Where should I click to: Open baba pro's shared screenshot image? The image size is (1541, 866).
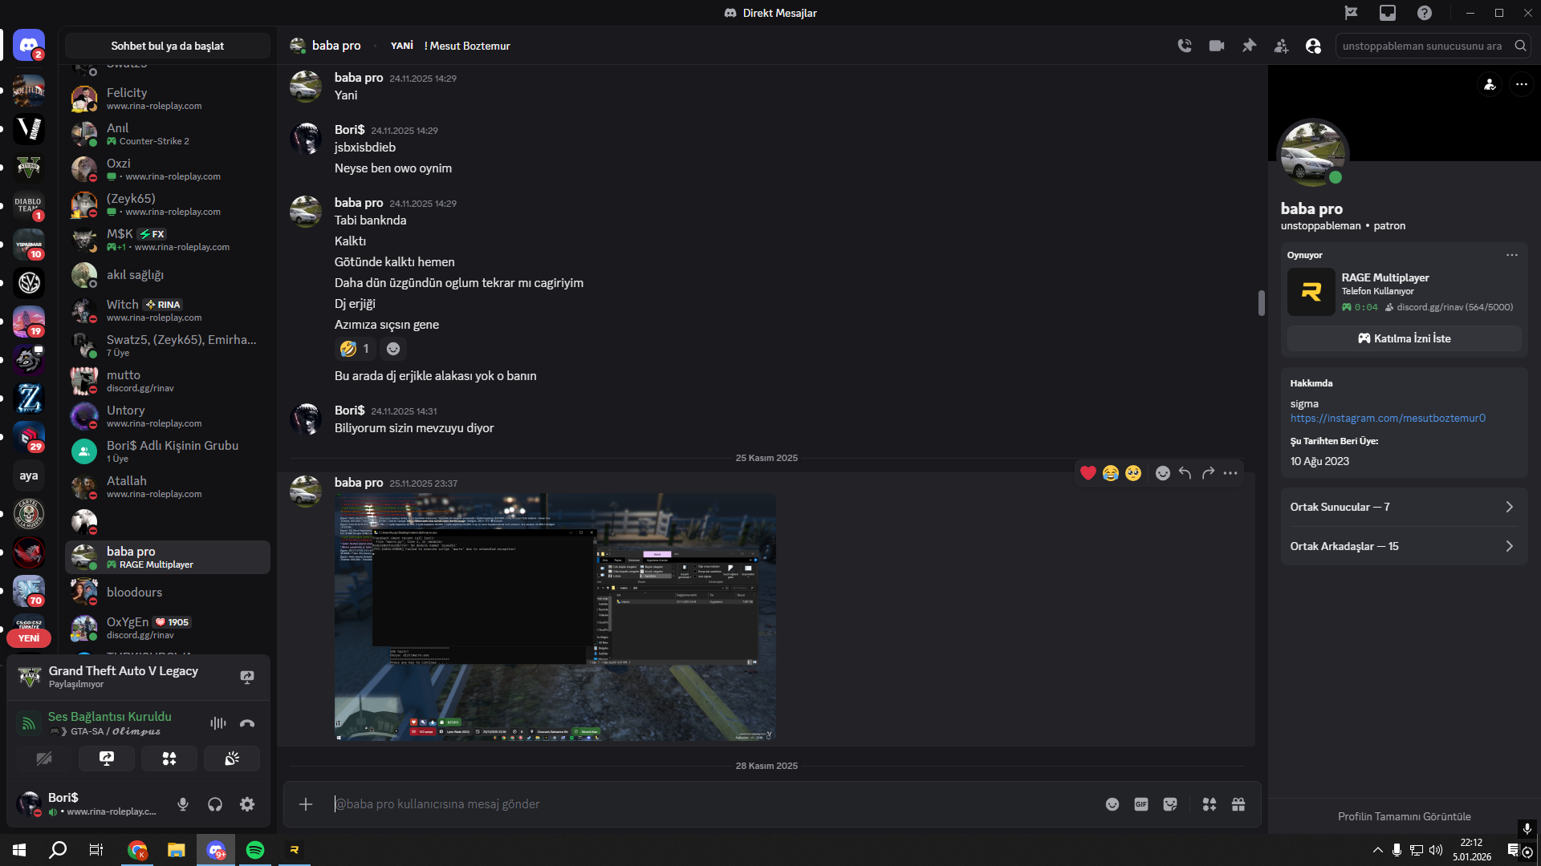(555, 617)
